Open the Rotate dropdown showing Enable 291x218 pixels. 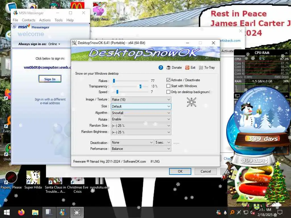pos(141,119)
